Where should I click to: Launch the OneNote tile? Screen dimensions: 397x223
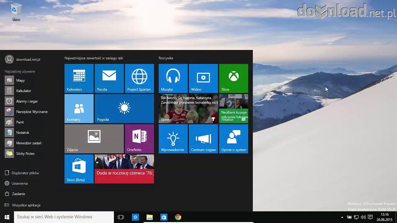(140, 139)
